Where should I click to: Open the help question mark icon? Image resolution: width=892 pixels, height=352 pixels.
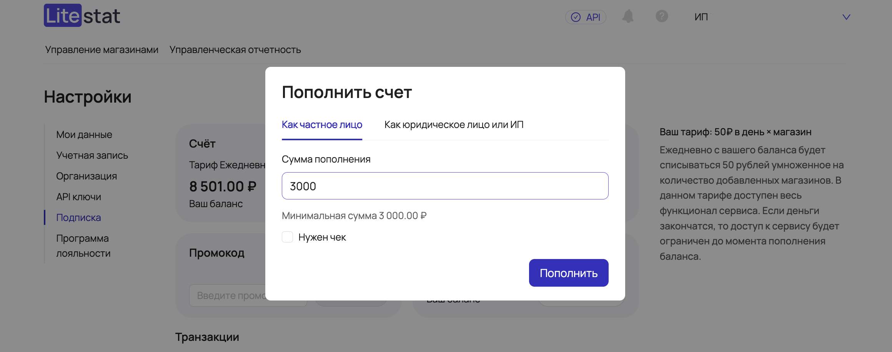pos(662,17)
